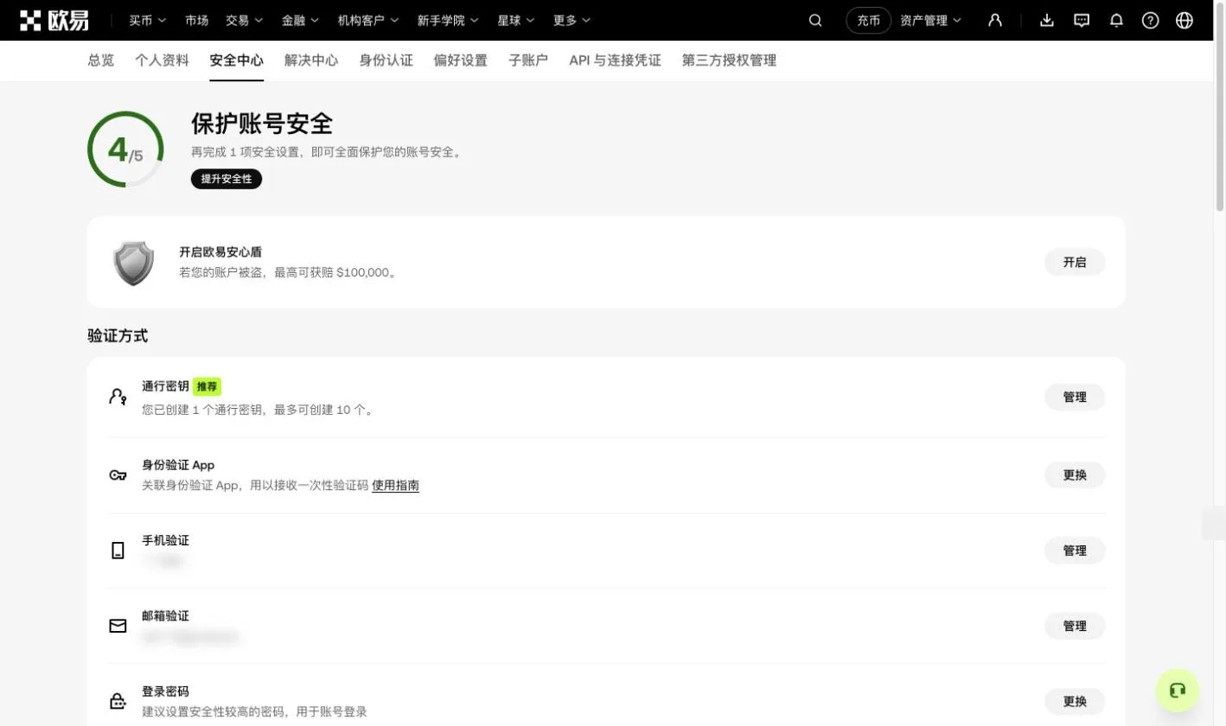Switch to the 总览 tab

101,60
